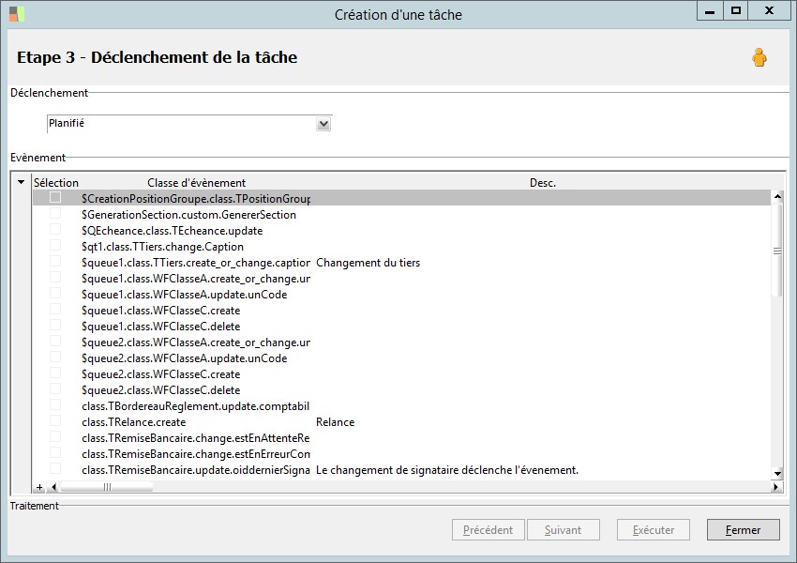Open the Planifié trigger dropdown

[x=323, y=124]
